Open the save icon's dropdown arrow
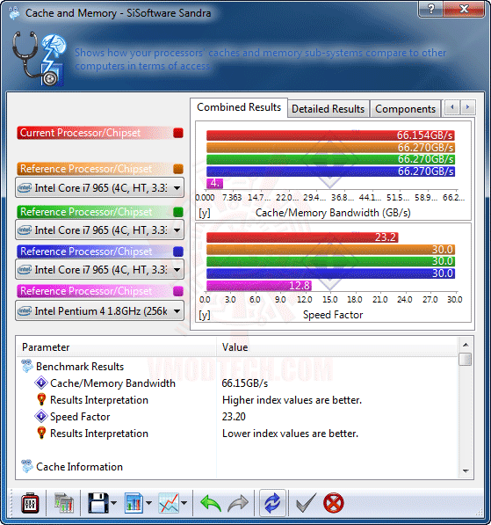 pos(113,502)
